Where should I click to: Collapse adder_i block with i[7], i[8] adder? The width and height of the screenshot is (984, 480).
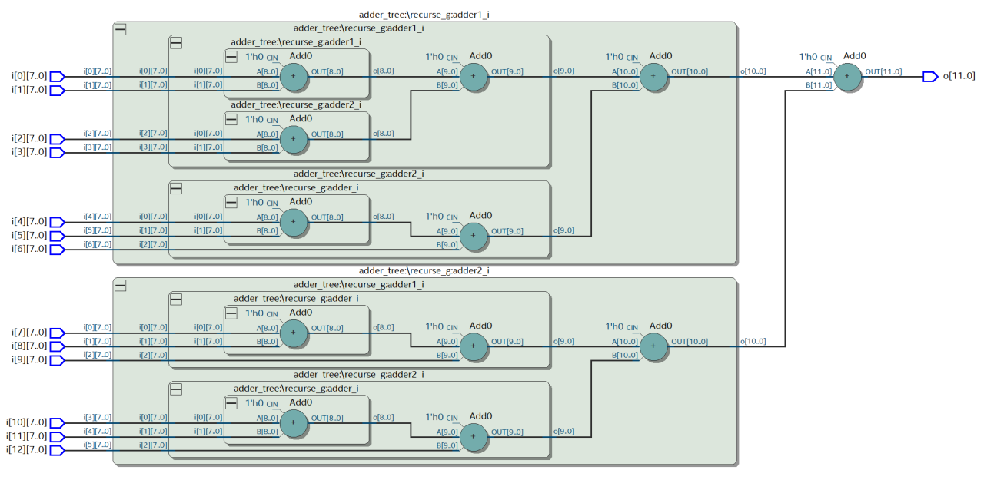[x=231, y=313]
